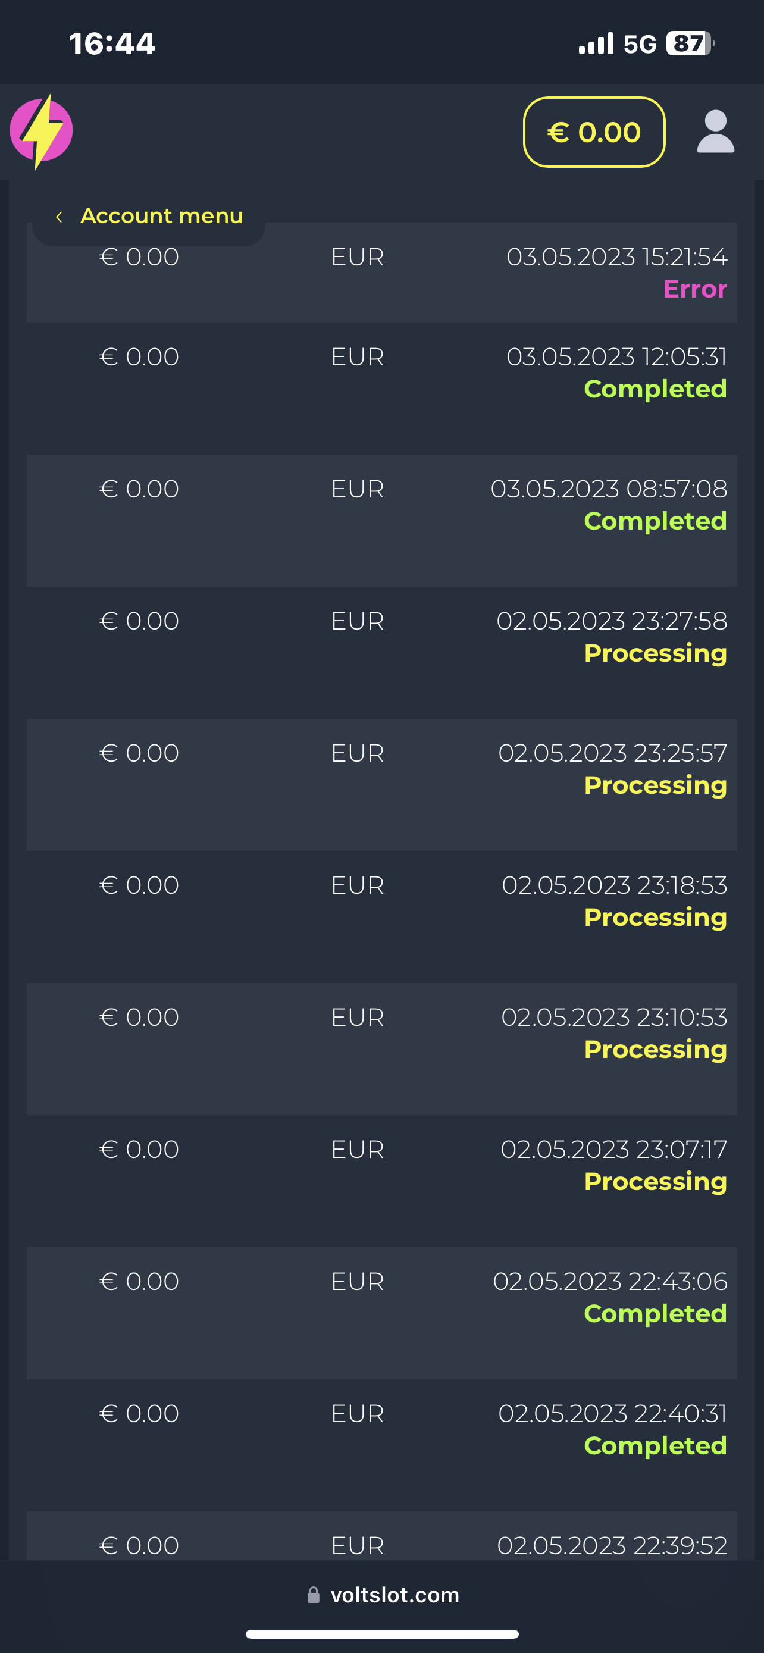Tap Processing status at 23:18:53
This screenshot has width=764, height=1653.
pos(655,918)
